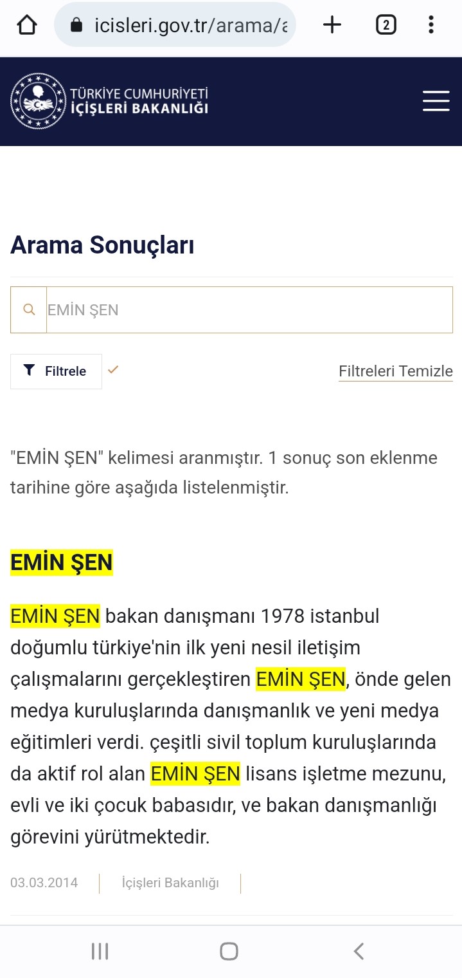Viewport: 462px width, 978px height.
Task: Toggle the checkmark beside the Filtrele button
Action: pos(114,370)
